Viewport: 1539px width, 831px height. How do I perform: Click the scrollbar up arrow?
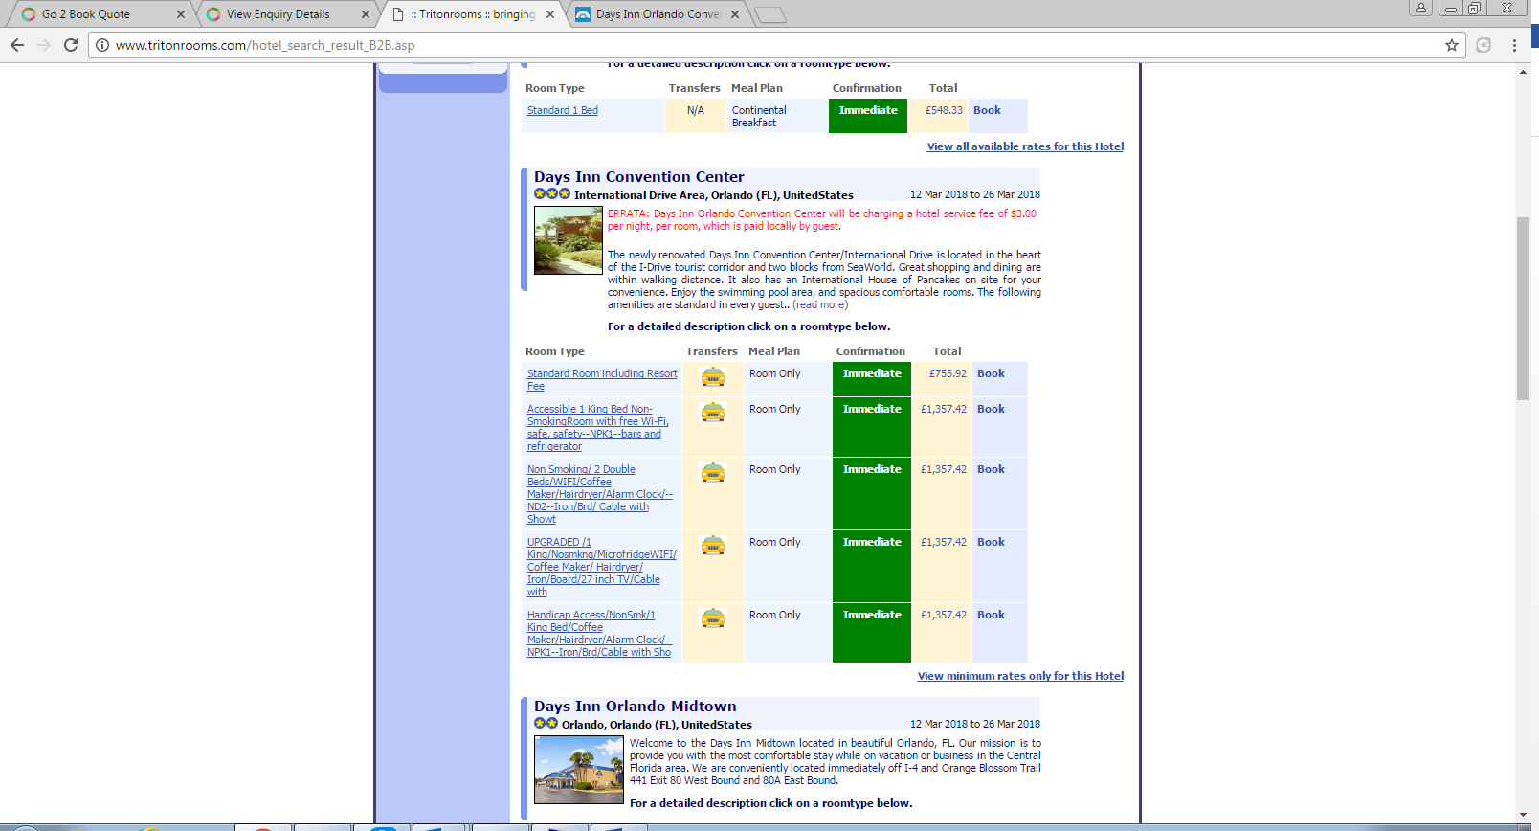click(1523, 72)
